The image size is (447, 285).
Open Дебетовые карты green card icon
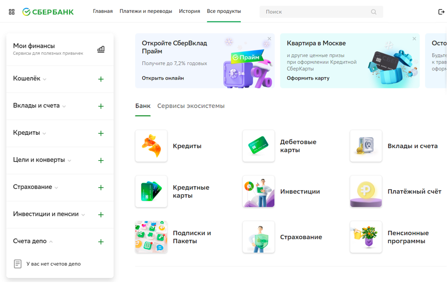(258, 146)
